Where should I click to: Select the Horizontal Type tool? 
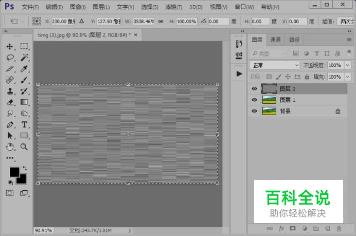click(x=24, y=125)
